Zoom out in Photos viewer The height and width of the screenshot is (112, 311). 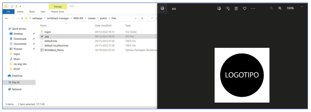tap(272, 8)
